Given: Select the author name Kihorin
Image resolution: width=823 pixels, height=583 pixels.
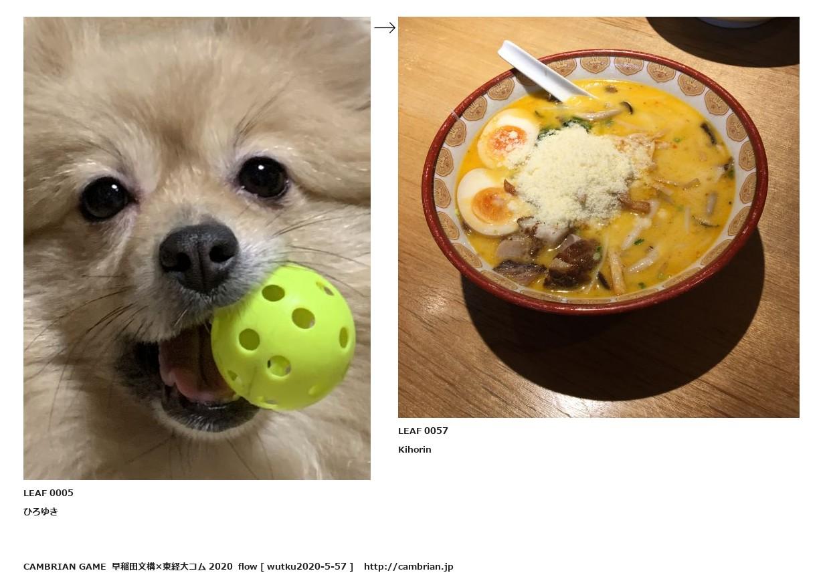Looking at the screenshot, I should tap(415, 449).
